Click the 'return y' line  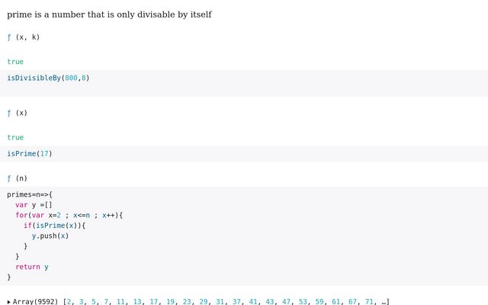32,267
